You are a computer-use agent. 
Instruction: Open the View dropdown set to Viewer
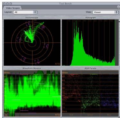(106, 12)
